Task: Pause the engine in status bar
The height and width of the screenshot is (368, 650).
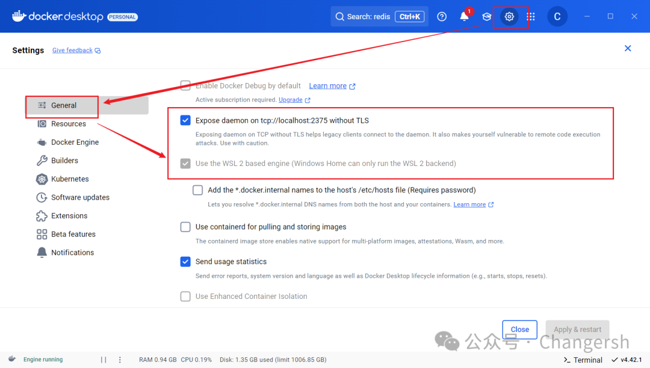Action: (104, 360)
